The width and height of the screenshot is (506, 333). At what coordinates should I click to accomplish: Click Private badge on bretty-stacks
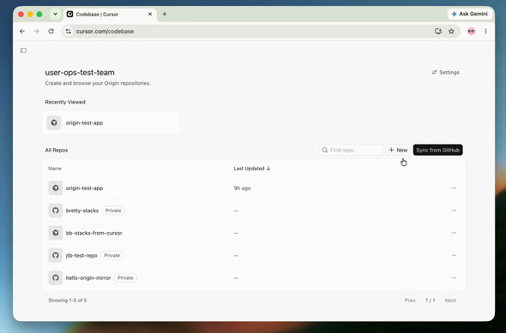[x=113, y=211]
